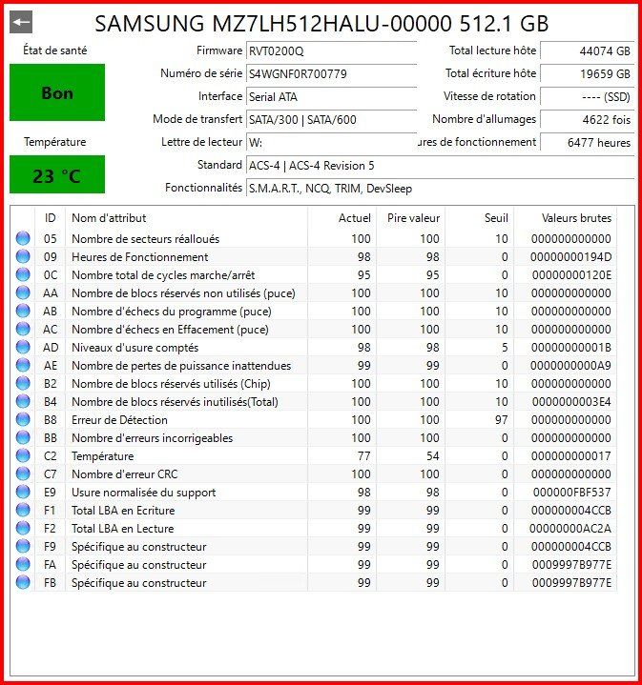
Task: Click the Standard field ACS-4 Revision 5
Action: pyautogui.click(x=440, y=166)
